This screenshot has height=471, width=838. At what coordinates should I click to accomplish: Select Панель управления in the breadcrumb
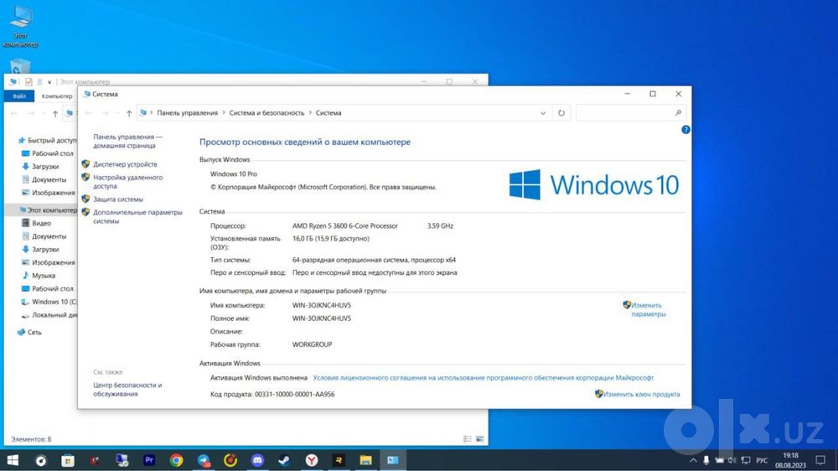pos(187,113)
